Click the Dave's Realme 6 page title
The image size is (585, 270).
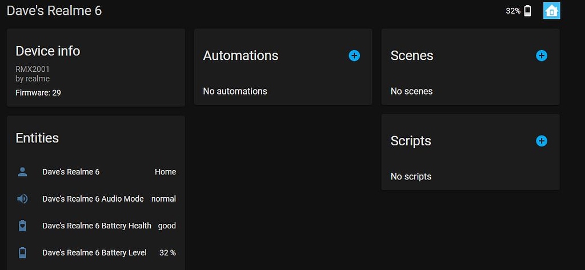tap(54, 10)
